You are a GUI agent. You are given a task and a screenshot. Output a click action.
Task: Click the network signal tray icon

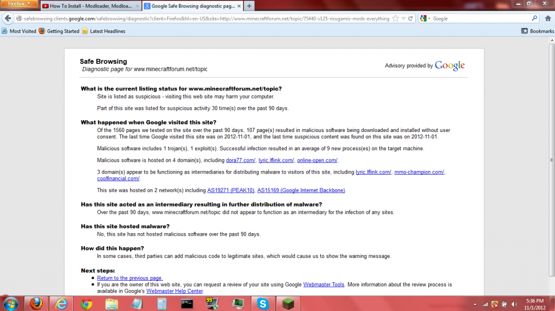tap(485, 305)
